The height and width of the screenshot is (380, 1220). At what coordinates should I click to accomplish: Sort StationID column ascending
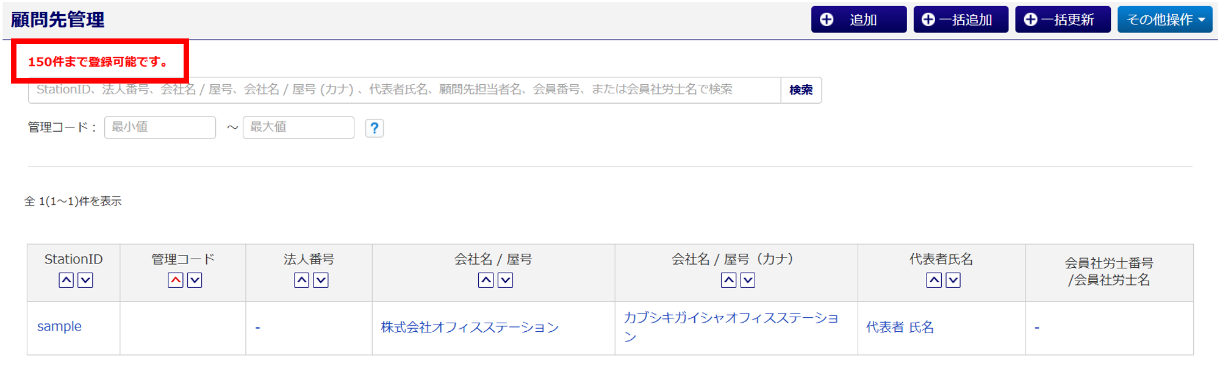point(66,280)
